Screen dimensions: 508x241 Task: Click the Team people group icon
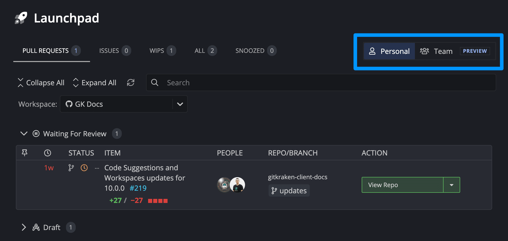[x=424, y=51]
